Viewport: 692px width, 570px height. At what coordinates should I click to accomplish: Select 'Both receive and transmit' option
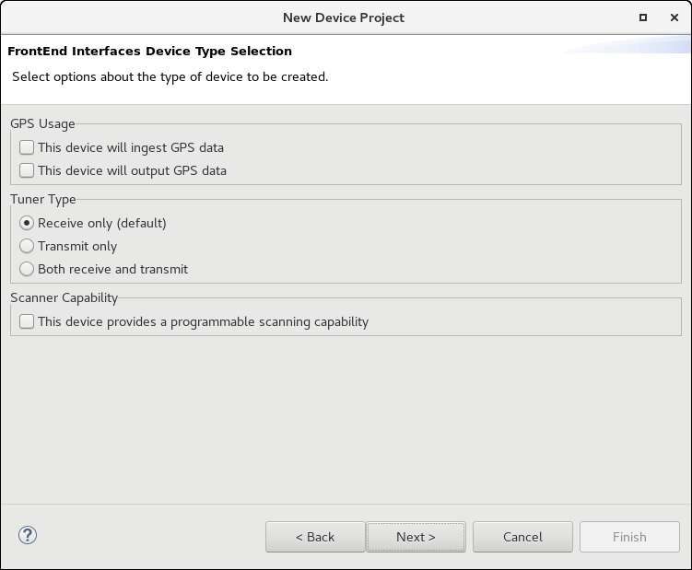click(x=27, y=269)
